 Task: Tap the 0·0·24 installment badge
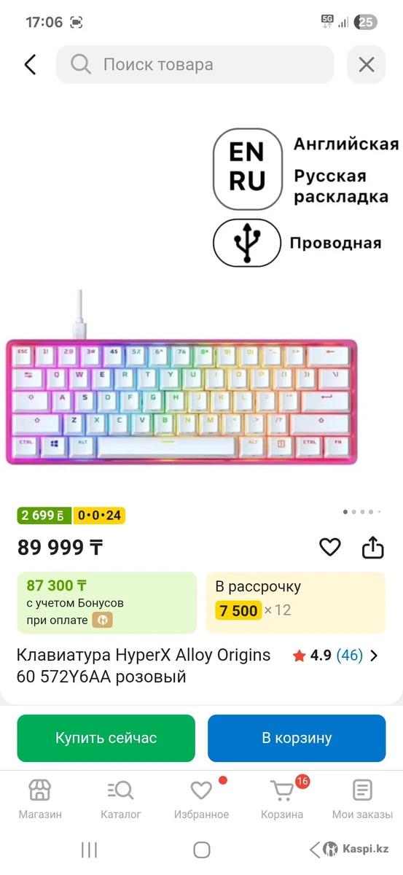point(100,516)
